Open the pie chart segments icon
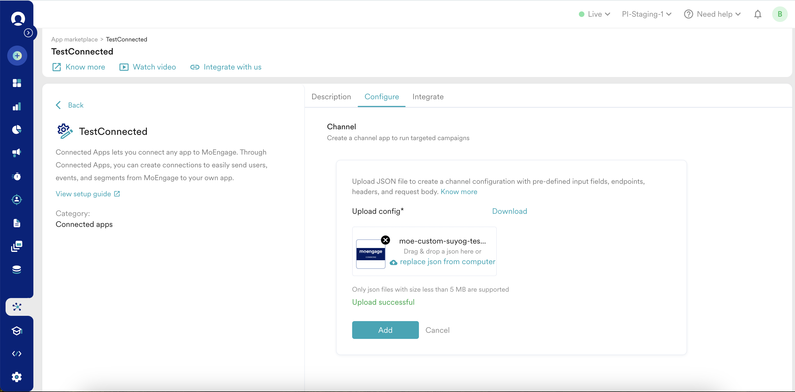795x392 pixels. click(17, 130)
